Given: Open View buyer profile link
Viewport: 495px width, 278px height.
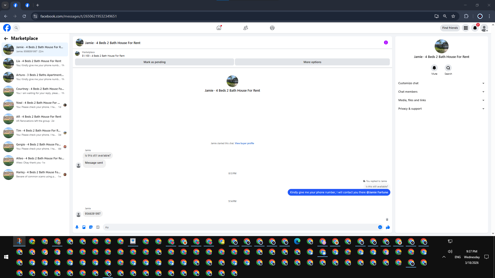Looking at the screenshot, I should click(244, 143).
